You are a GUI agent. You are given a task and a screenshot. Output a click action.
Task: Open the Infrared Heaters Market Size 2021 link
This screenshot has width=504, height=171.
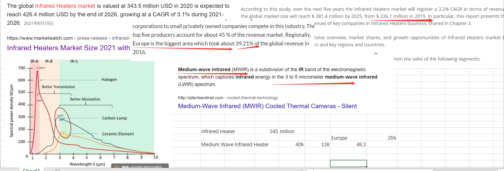pyautogui.click(x=68, y=48)
